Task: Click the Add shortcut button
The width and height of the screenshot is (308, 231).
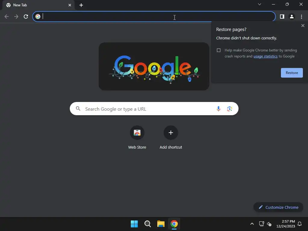Action: 171,137
